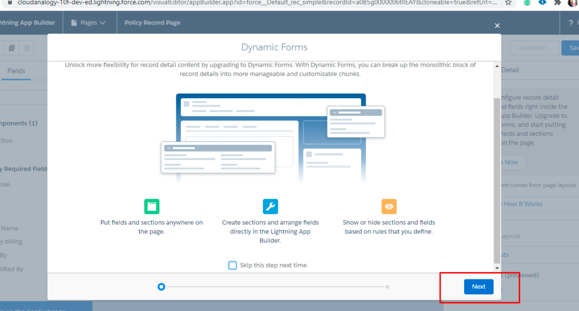Click the Activation button
The width and height of the screenshot is (579, 311).
[534, 47]
